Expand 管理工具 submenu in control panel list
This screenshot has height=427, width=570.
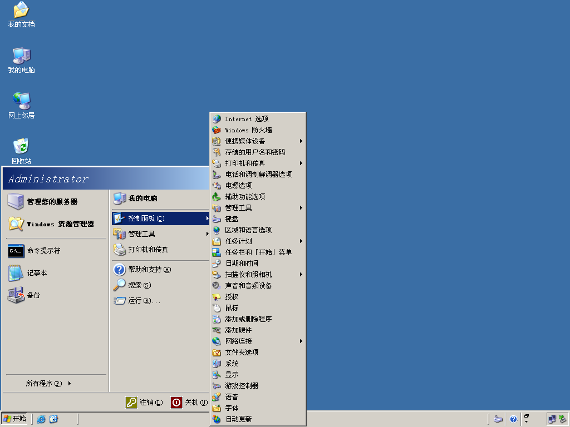258,208
